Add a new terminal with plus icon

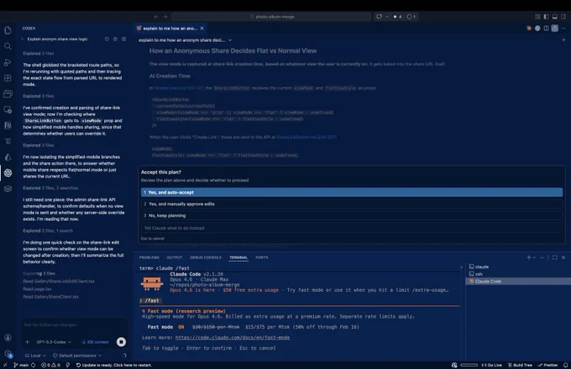coord(528,257)
